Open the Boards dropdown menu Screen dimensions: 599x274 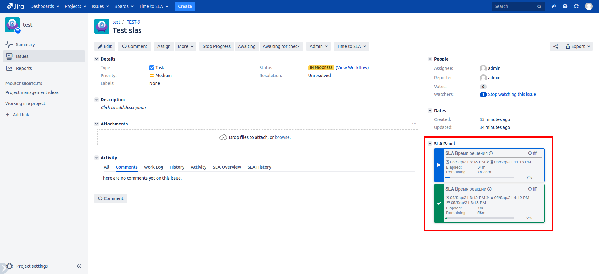point(124,6)
